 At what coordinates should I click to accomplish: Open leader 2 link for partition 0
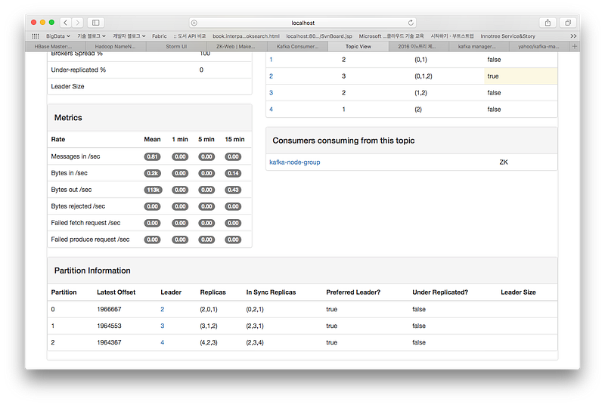pyautogui.click(x=162, y=310)
